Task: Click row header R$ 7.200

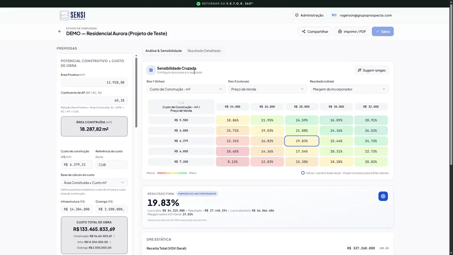Action: click(x=181, y=161)
